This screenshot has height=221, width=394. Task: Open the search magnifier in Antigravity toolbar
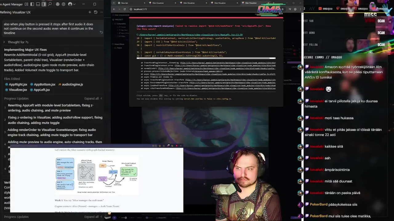(50, 4)
